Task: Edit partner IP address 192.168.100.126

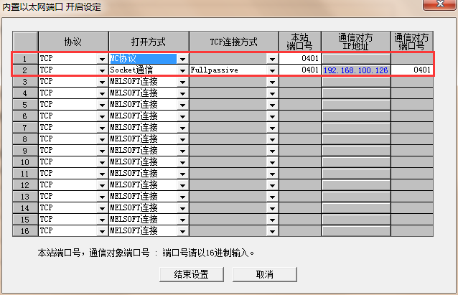Action: click(356, 70)
